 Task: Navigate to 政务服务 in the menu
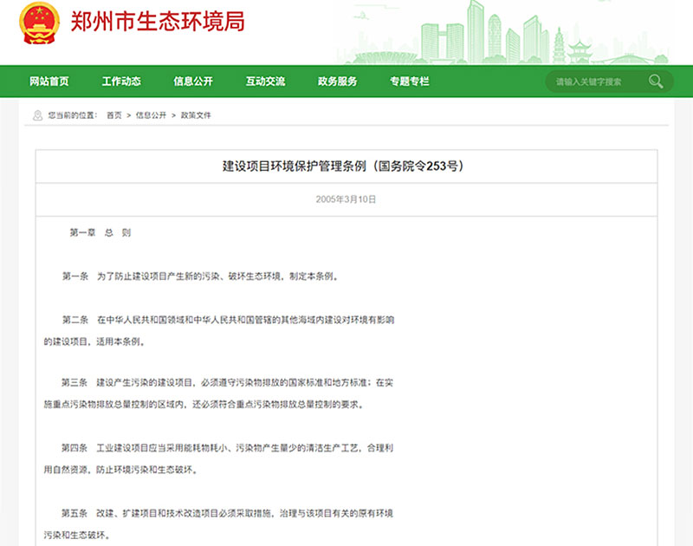(x=337, y=81)
